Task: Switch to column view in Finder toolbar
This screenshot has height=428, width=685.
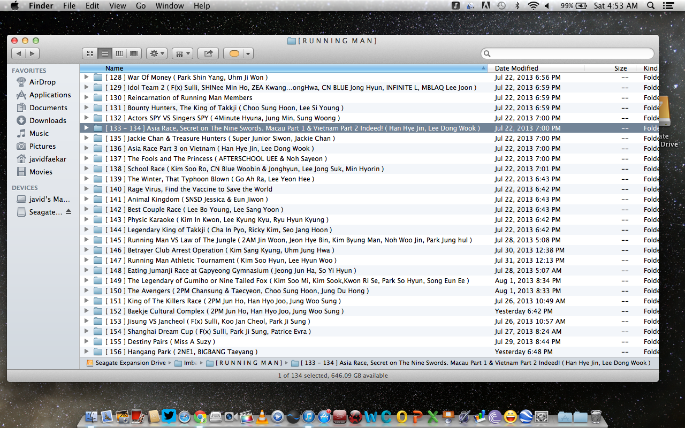Action: coord(119,53)
